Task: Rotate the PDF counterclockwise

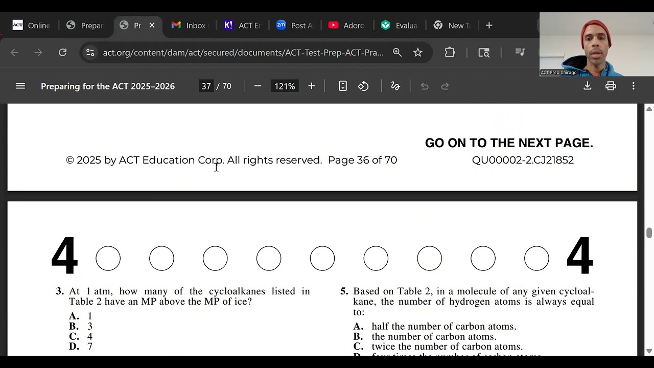Action: (363, 86)
